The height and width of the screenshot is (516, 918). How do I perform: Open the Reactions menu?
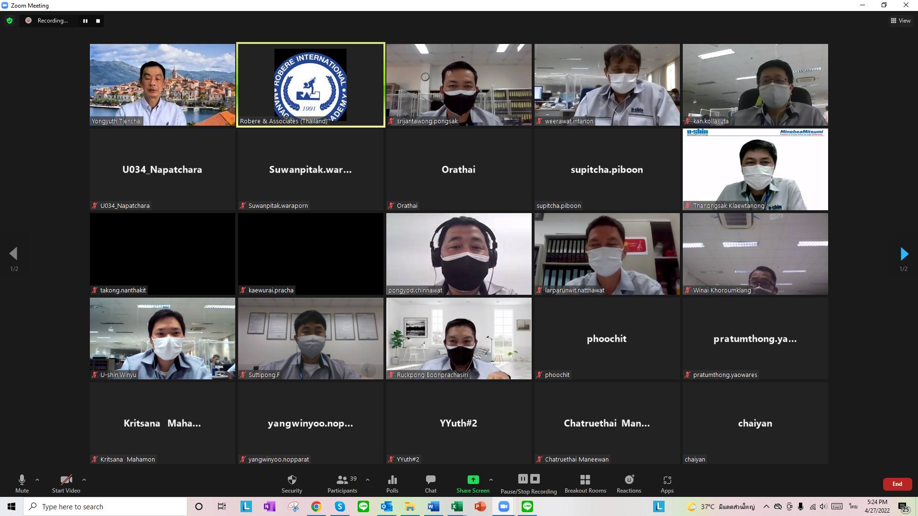pos(629,484)
